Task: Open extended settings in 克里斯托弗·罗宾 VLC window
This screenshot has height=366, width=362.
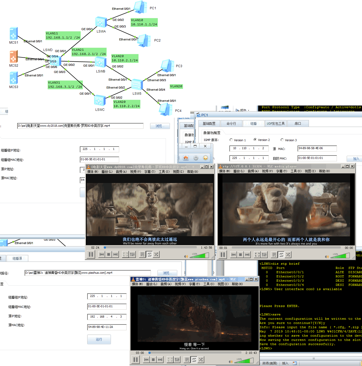Action: coord(132,254)
